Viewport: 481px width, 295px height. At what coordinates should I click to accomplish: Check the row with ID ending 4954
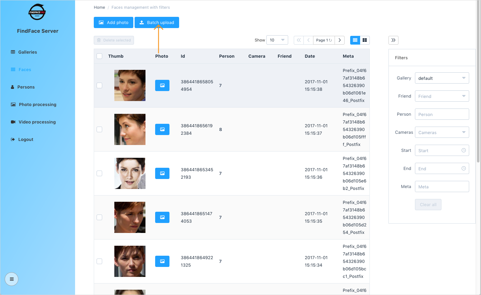99,85
